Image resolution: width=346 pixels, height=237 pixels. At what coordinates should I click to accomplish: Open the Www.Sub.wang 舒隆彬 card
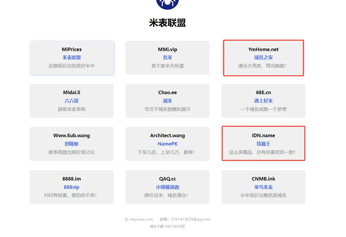pos(72,144)
